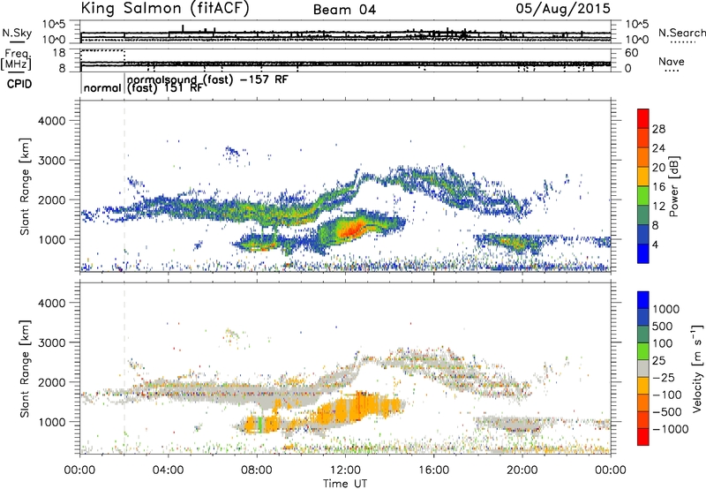Select the "Beam 04" heading text
Viewport: 706px width, 489px height.
[x=344, y=10]
